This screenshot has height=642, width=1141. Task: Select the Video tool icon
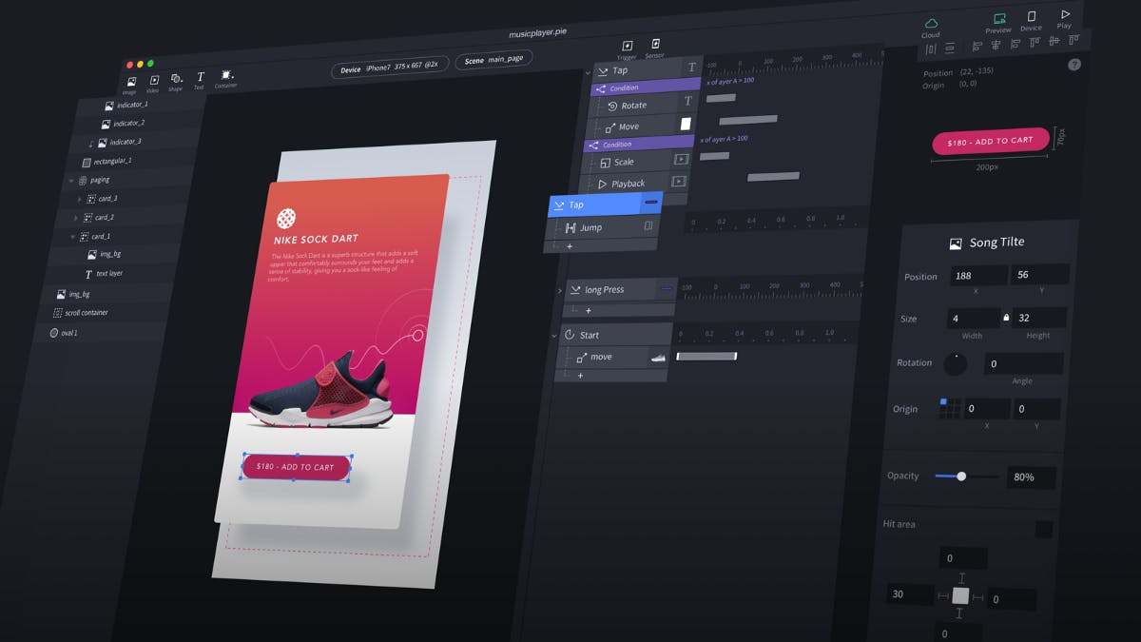[x=152, y=81]
